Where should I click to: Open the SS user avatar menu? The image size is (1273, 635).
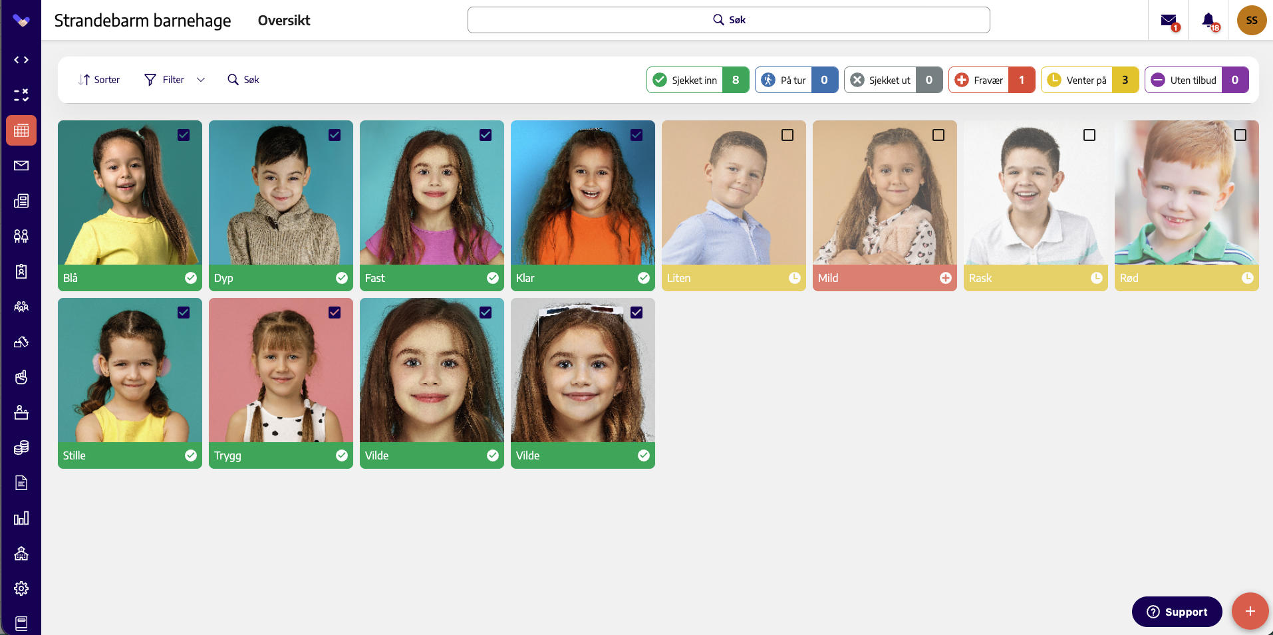click(1252, 21)
